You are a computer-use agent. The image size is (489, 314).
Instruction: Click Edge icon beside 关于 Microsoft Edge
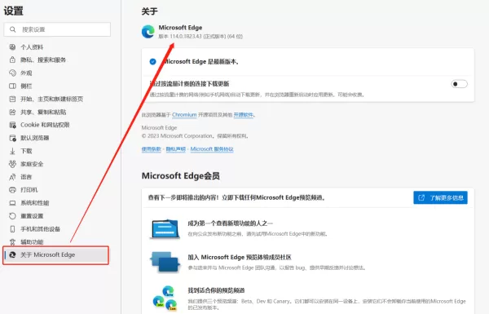pyautogui.click(x=12, y=254)
